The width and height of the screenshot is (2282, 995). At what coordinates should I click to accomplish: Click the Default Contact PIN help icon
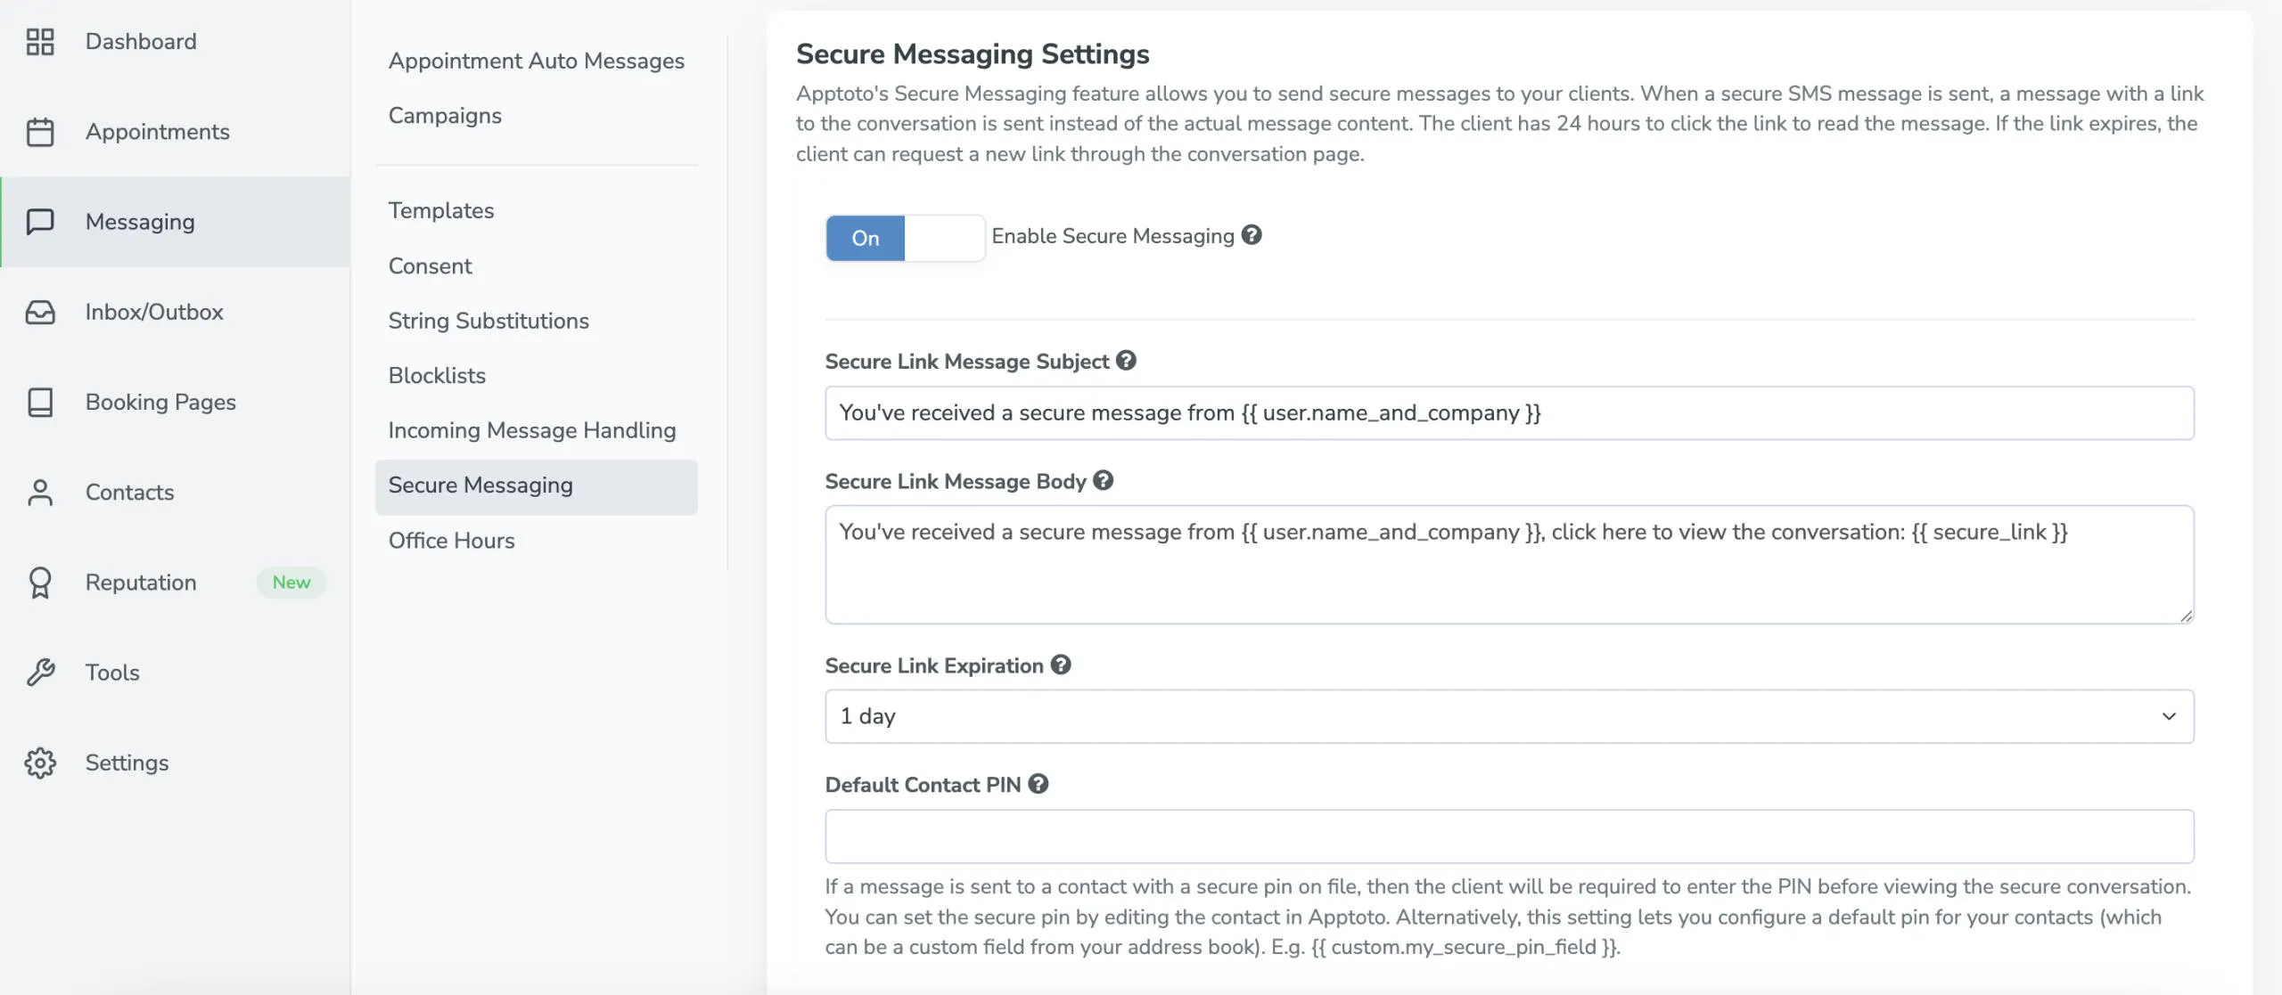coord(1038,785)
